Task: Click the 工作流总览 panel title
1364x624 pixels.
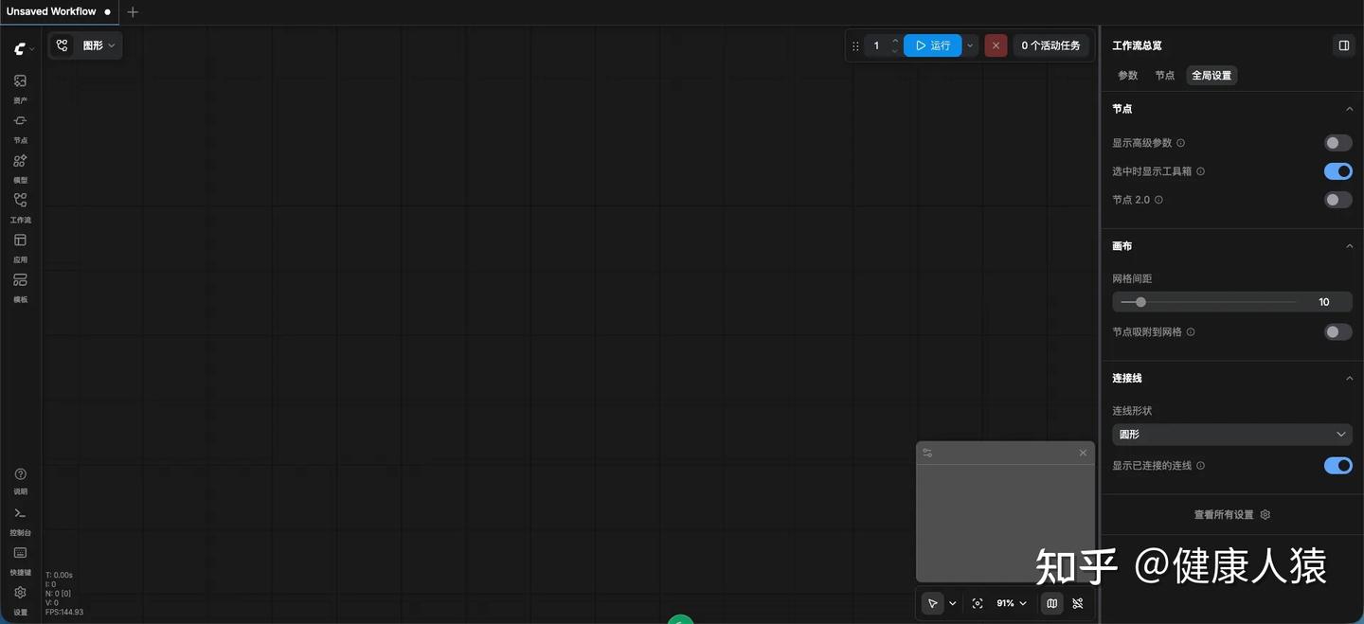Action: (1137, 45)
